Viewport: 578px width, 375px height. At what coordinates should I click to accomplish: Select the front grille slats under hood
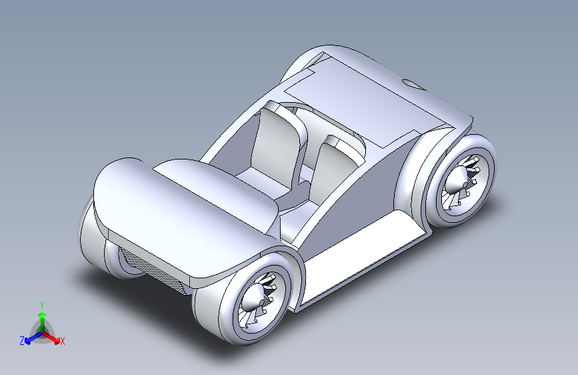coord(154,270)
